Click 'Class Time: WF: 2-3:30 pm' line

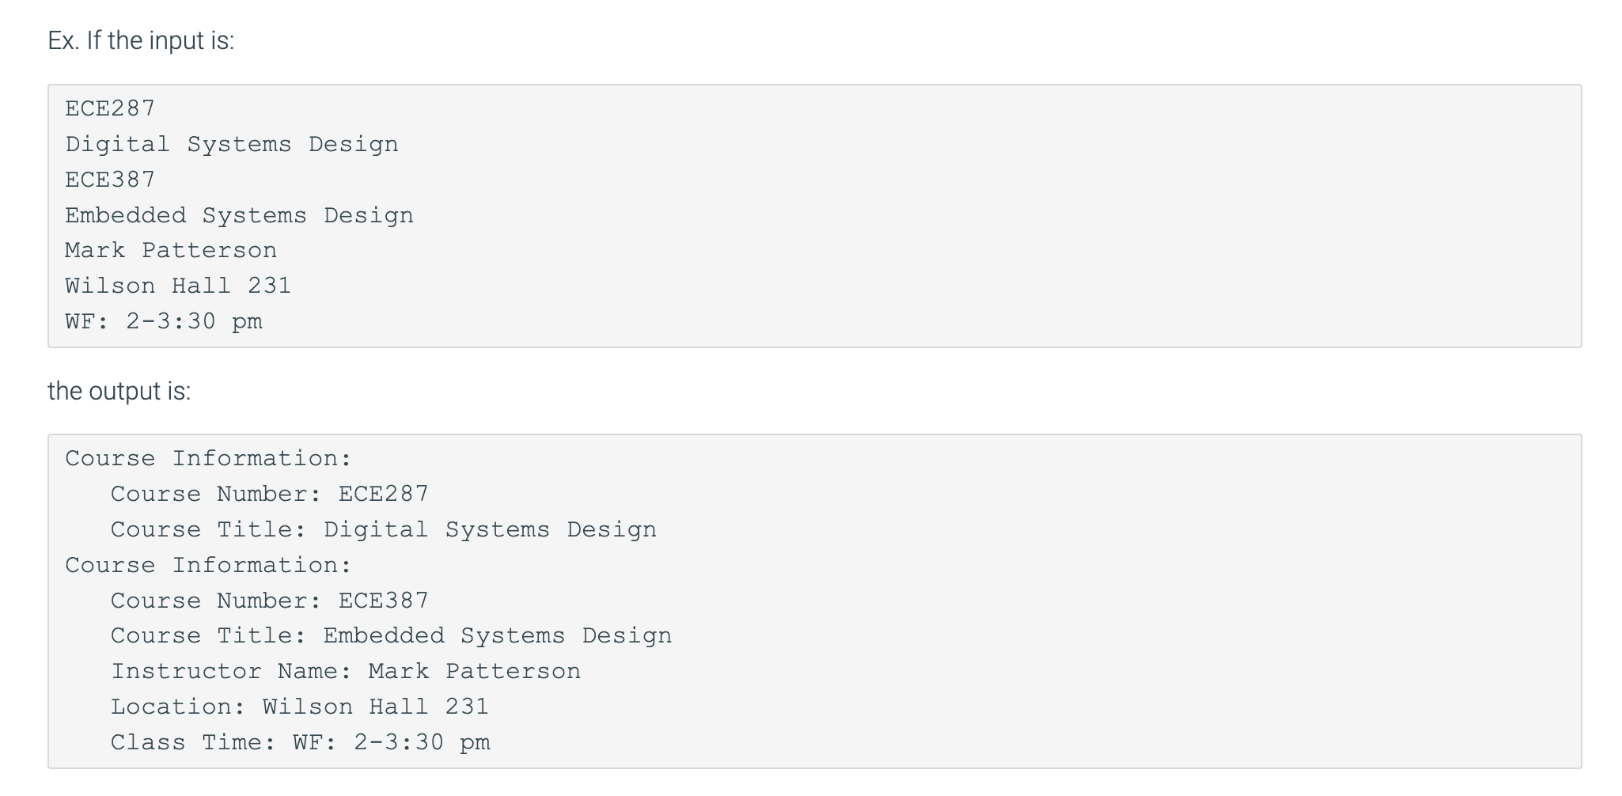[300, 742]
